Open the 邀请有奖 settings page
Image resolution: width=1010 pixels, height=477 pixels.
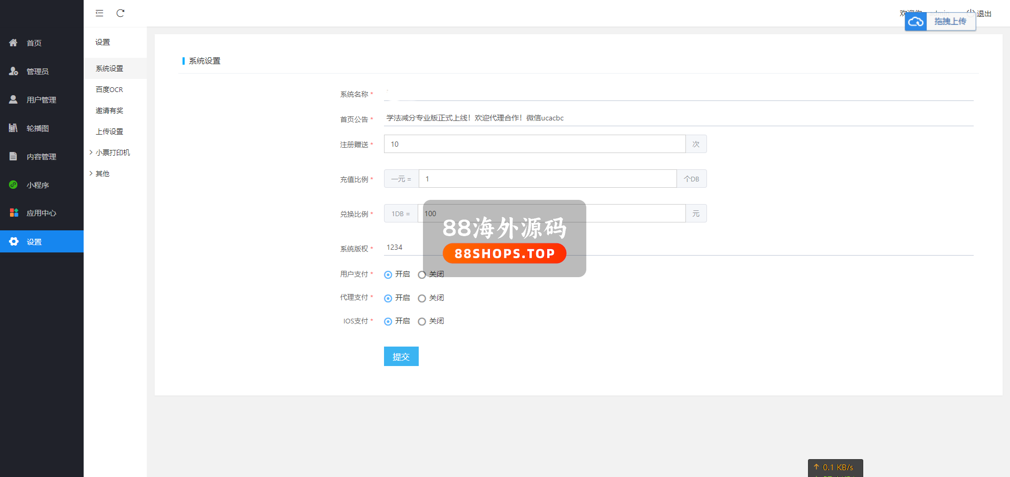109,110
